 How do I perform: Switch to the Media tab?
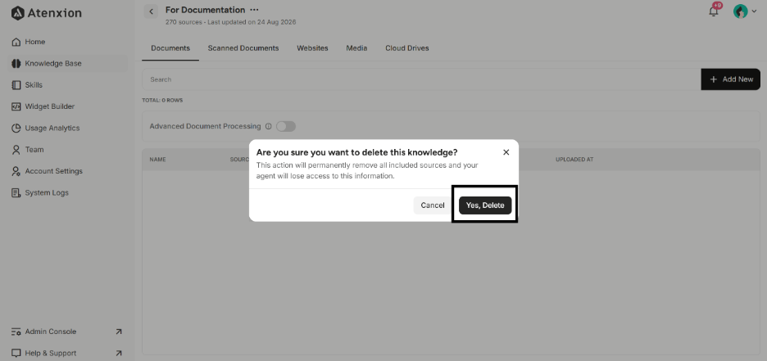pos(356,48)
